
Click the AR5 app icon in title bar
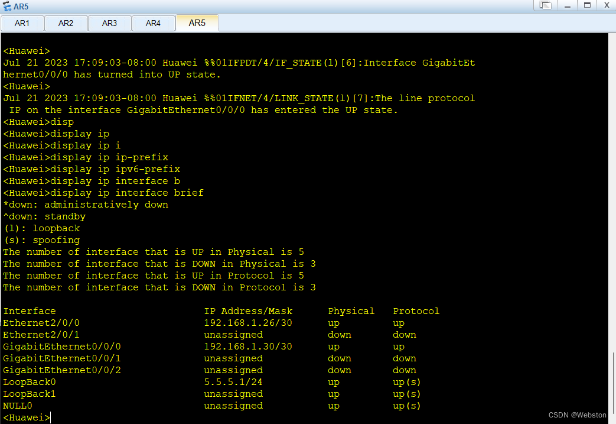coord(6,7)
